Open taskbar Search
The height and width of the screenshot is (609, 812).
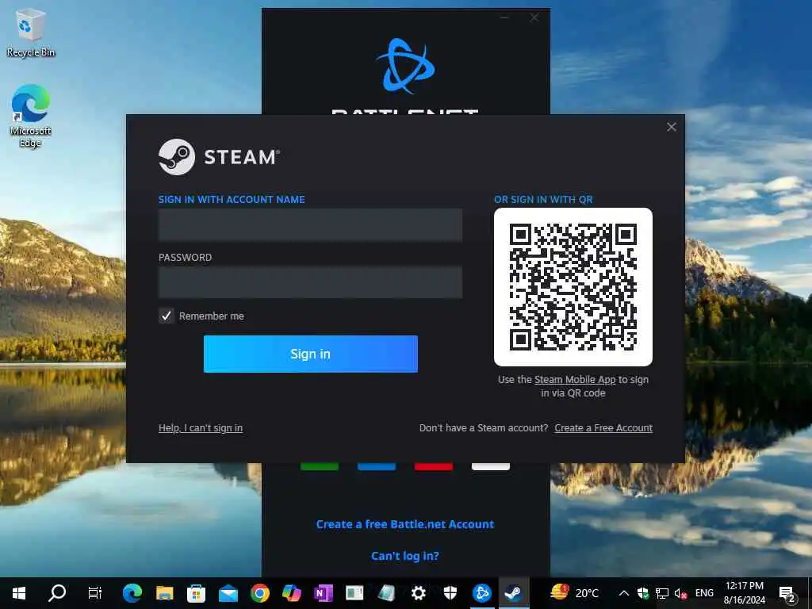57,593
